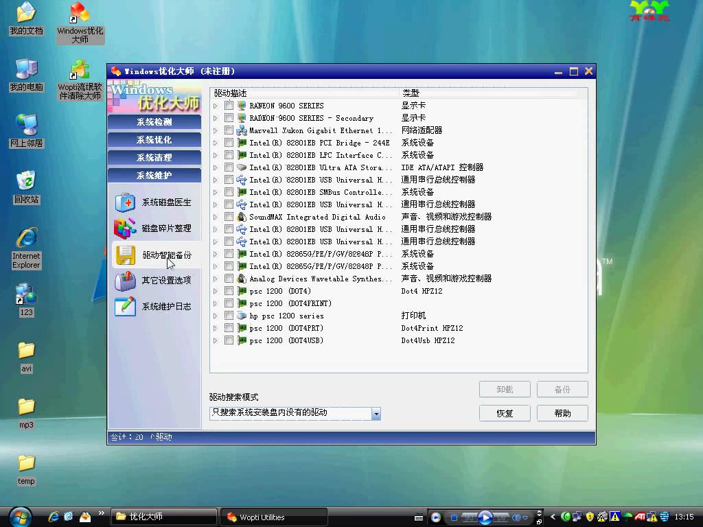
Task: Click the 备份 backup button
Action: point(563,390)
